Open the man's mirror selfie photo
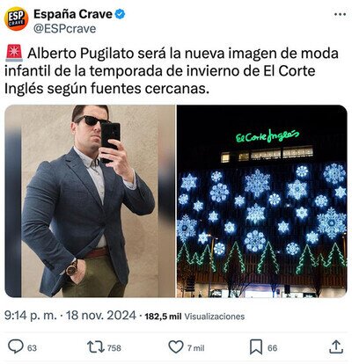Viewport: 352px width, 364px height. 90,201
